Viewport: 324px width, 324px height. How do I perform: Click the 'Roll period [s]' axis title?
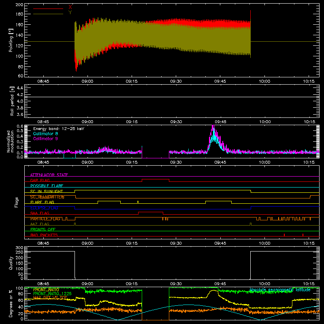pos(12,101)
